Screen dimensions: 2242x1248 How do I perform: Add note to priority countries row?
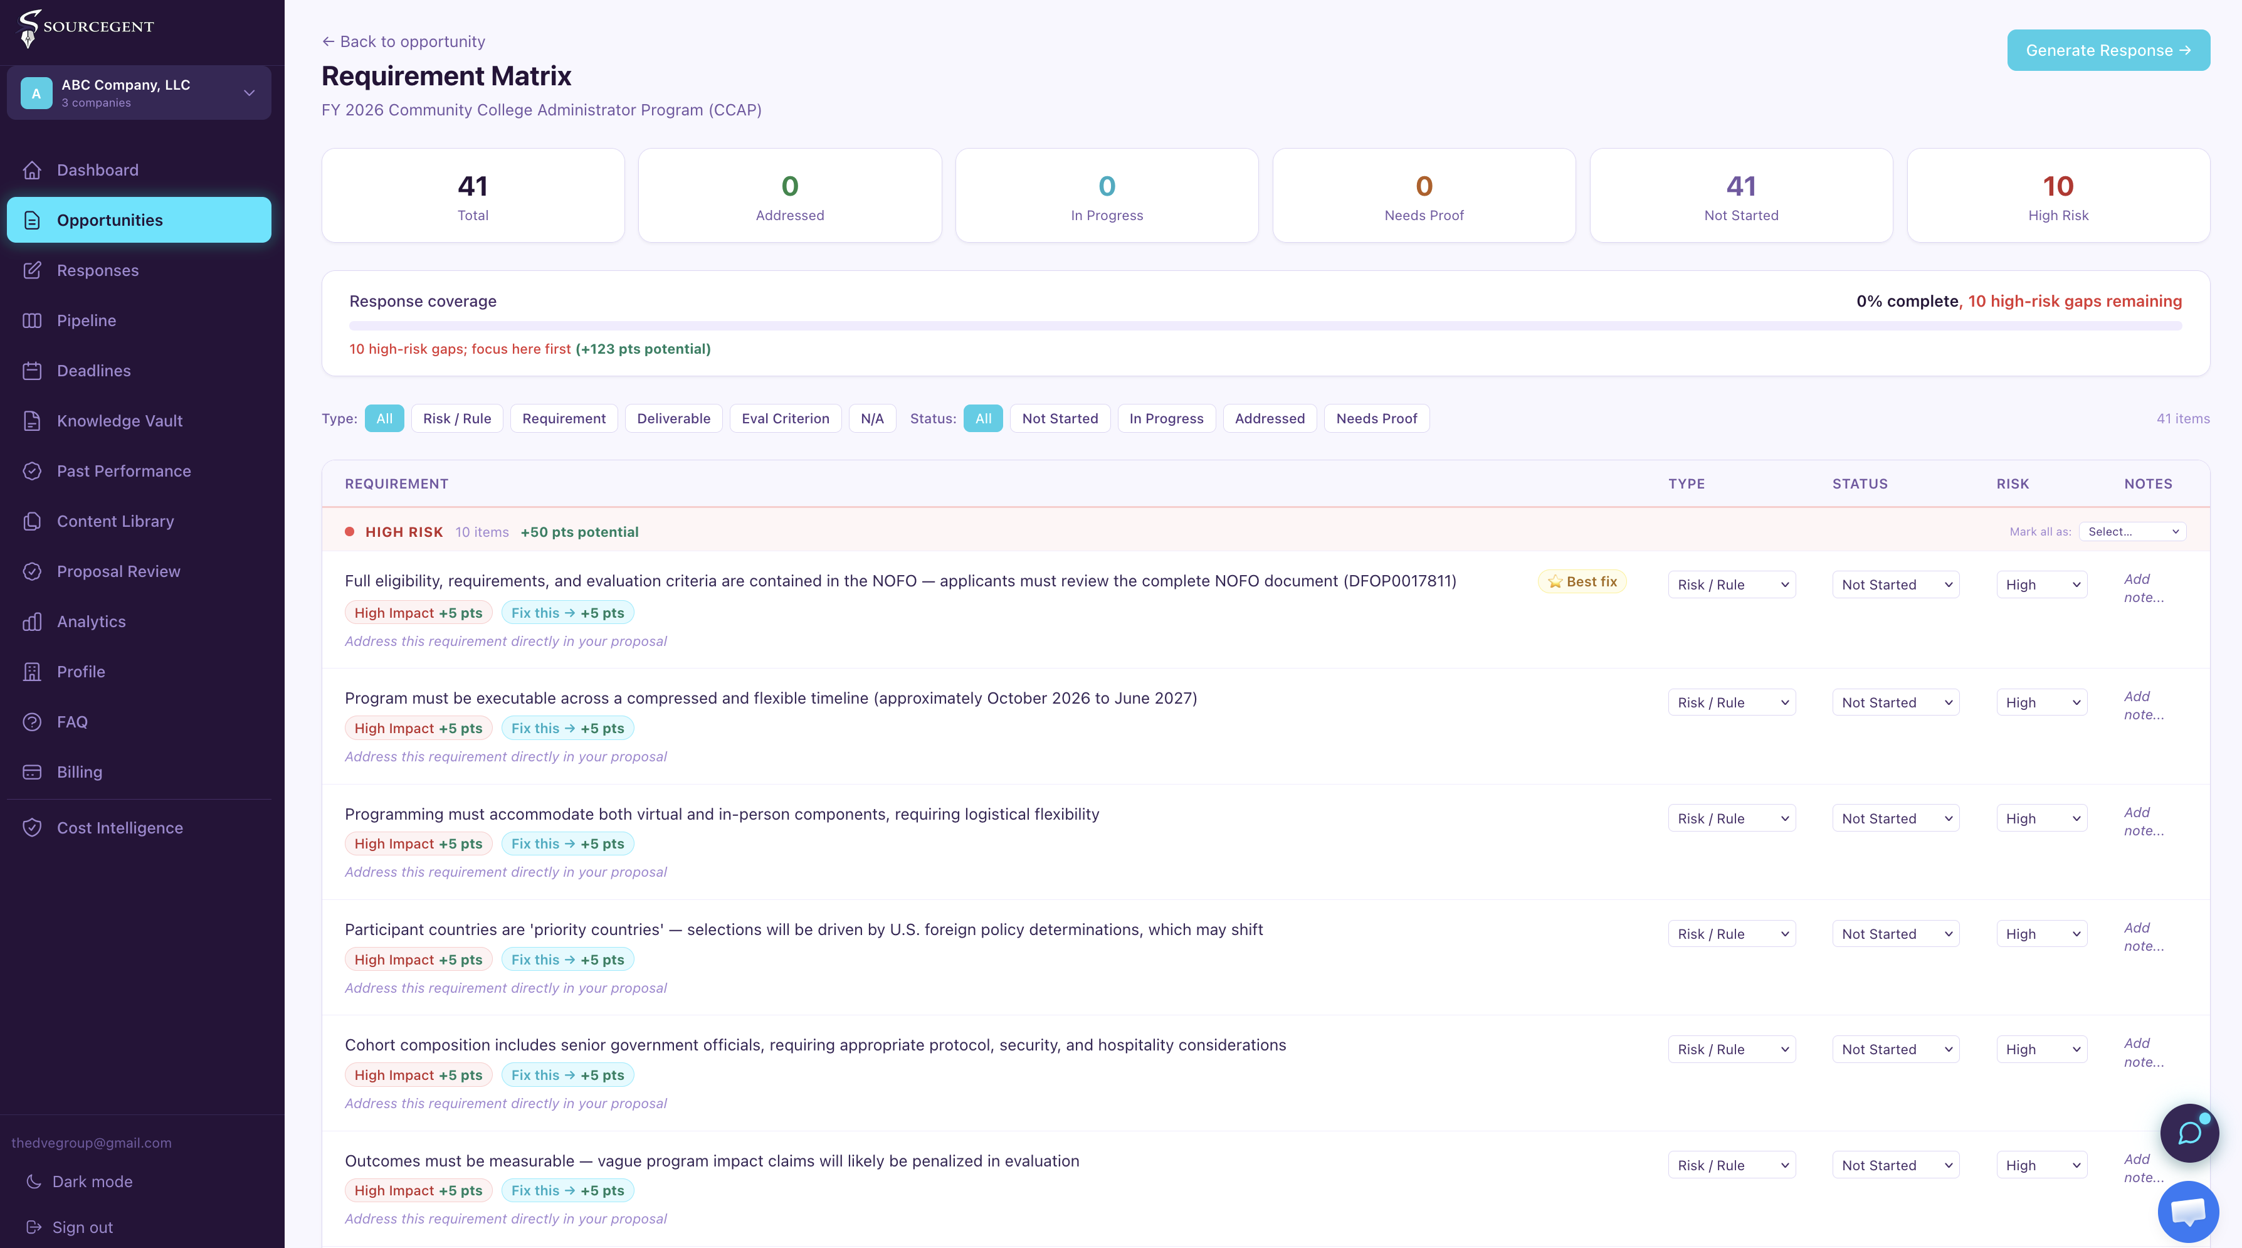point(2144,938)
